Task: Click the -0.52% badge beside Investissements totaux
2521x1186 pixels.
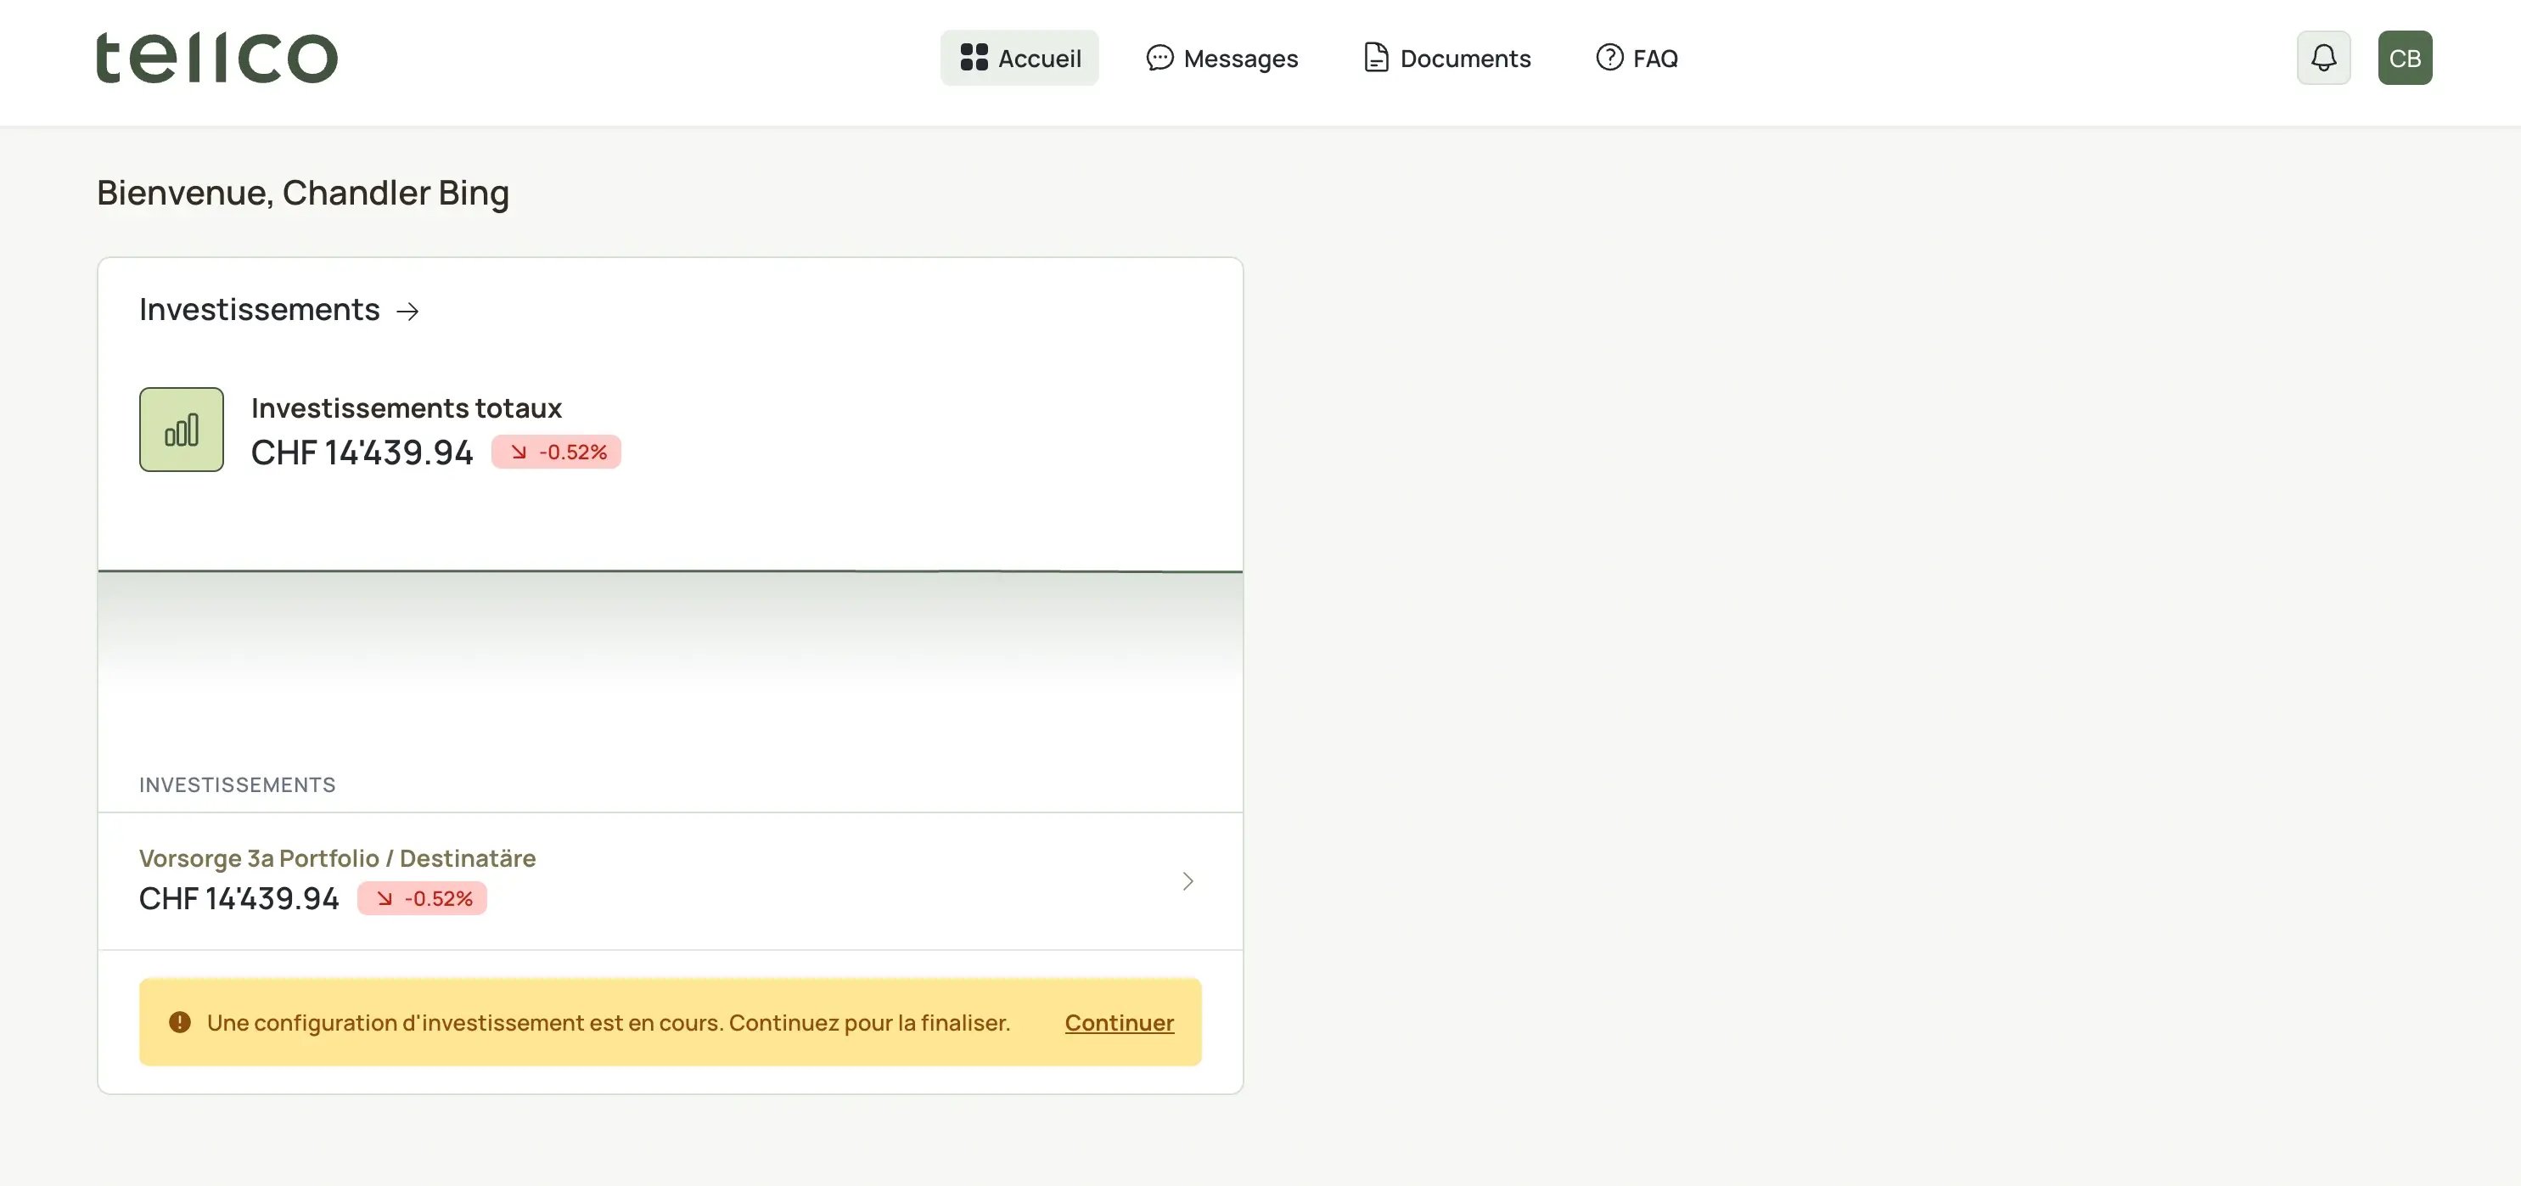Action: [x=556, y=452]
